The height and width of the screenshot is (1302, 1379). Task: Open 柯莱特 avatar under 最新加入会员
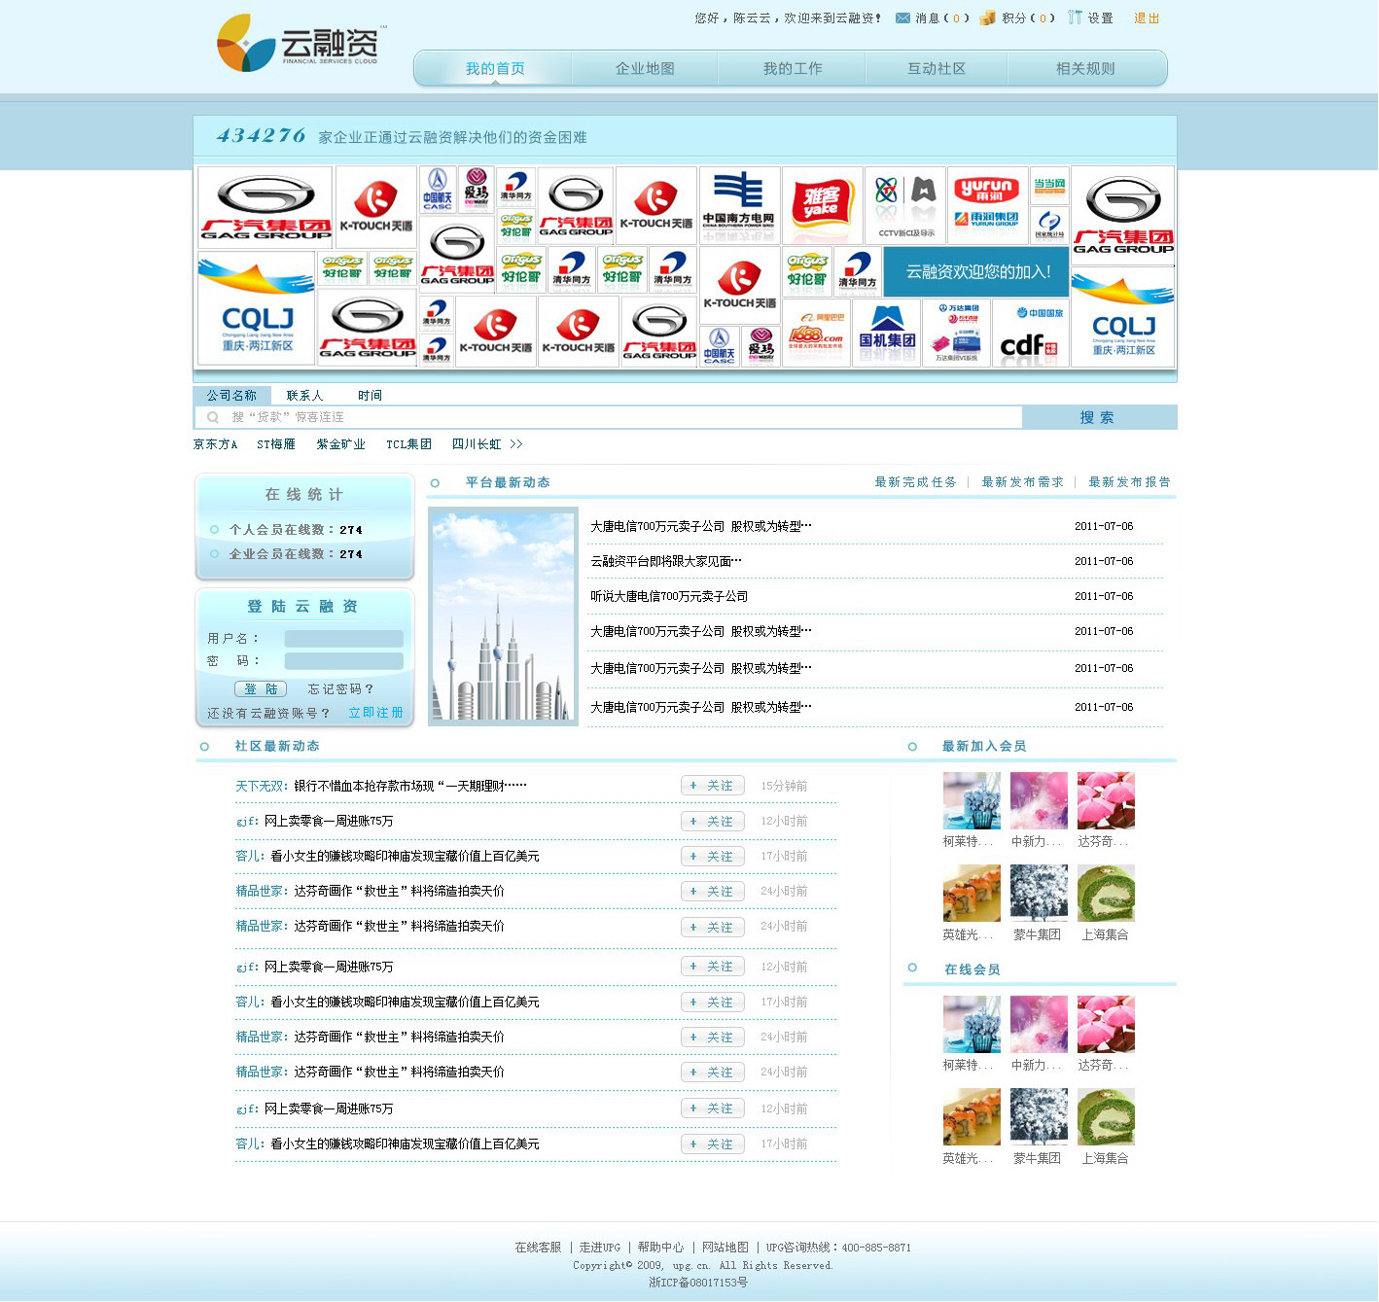972,800
